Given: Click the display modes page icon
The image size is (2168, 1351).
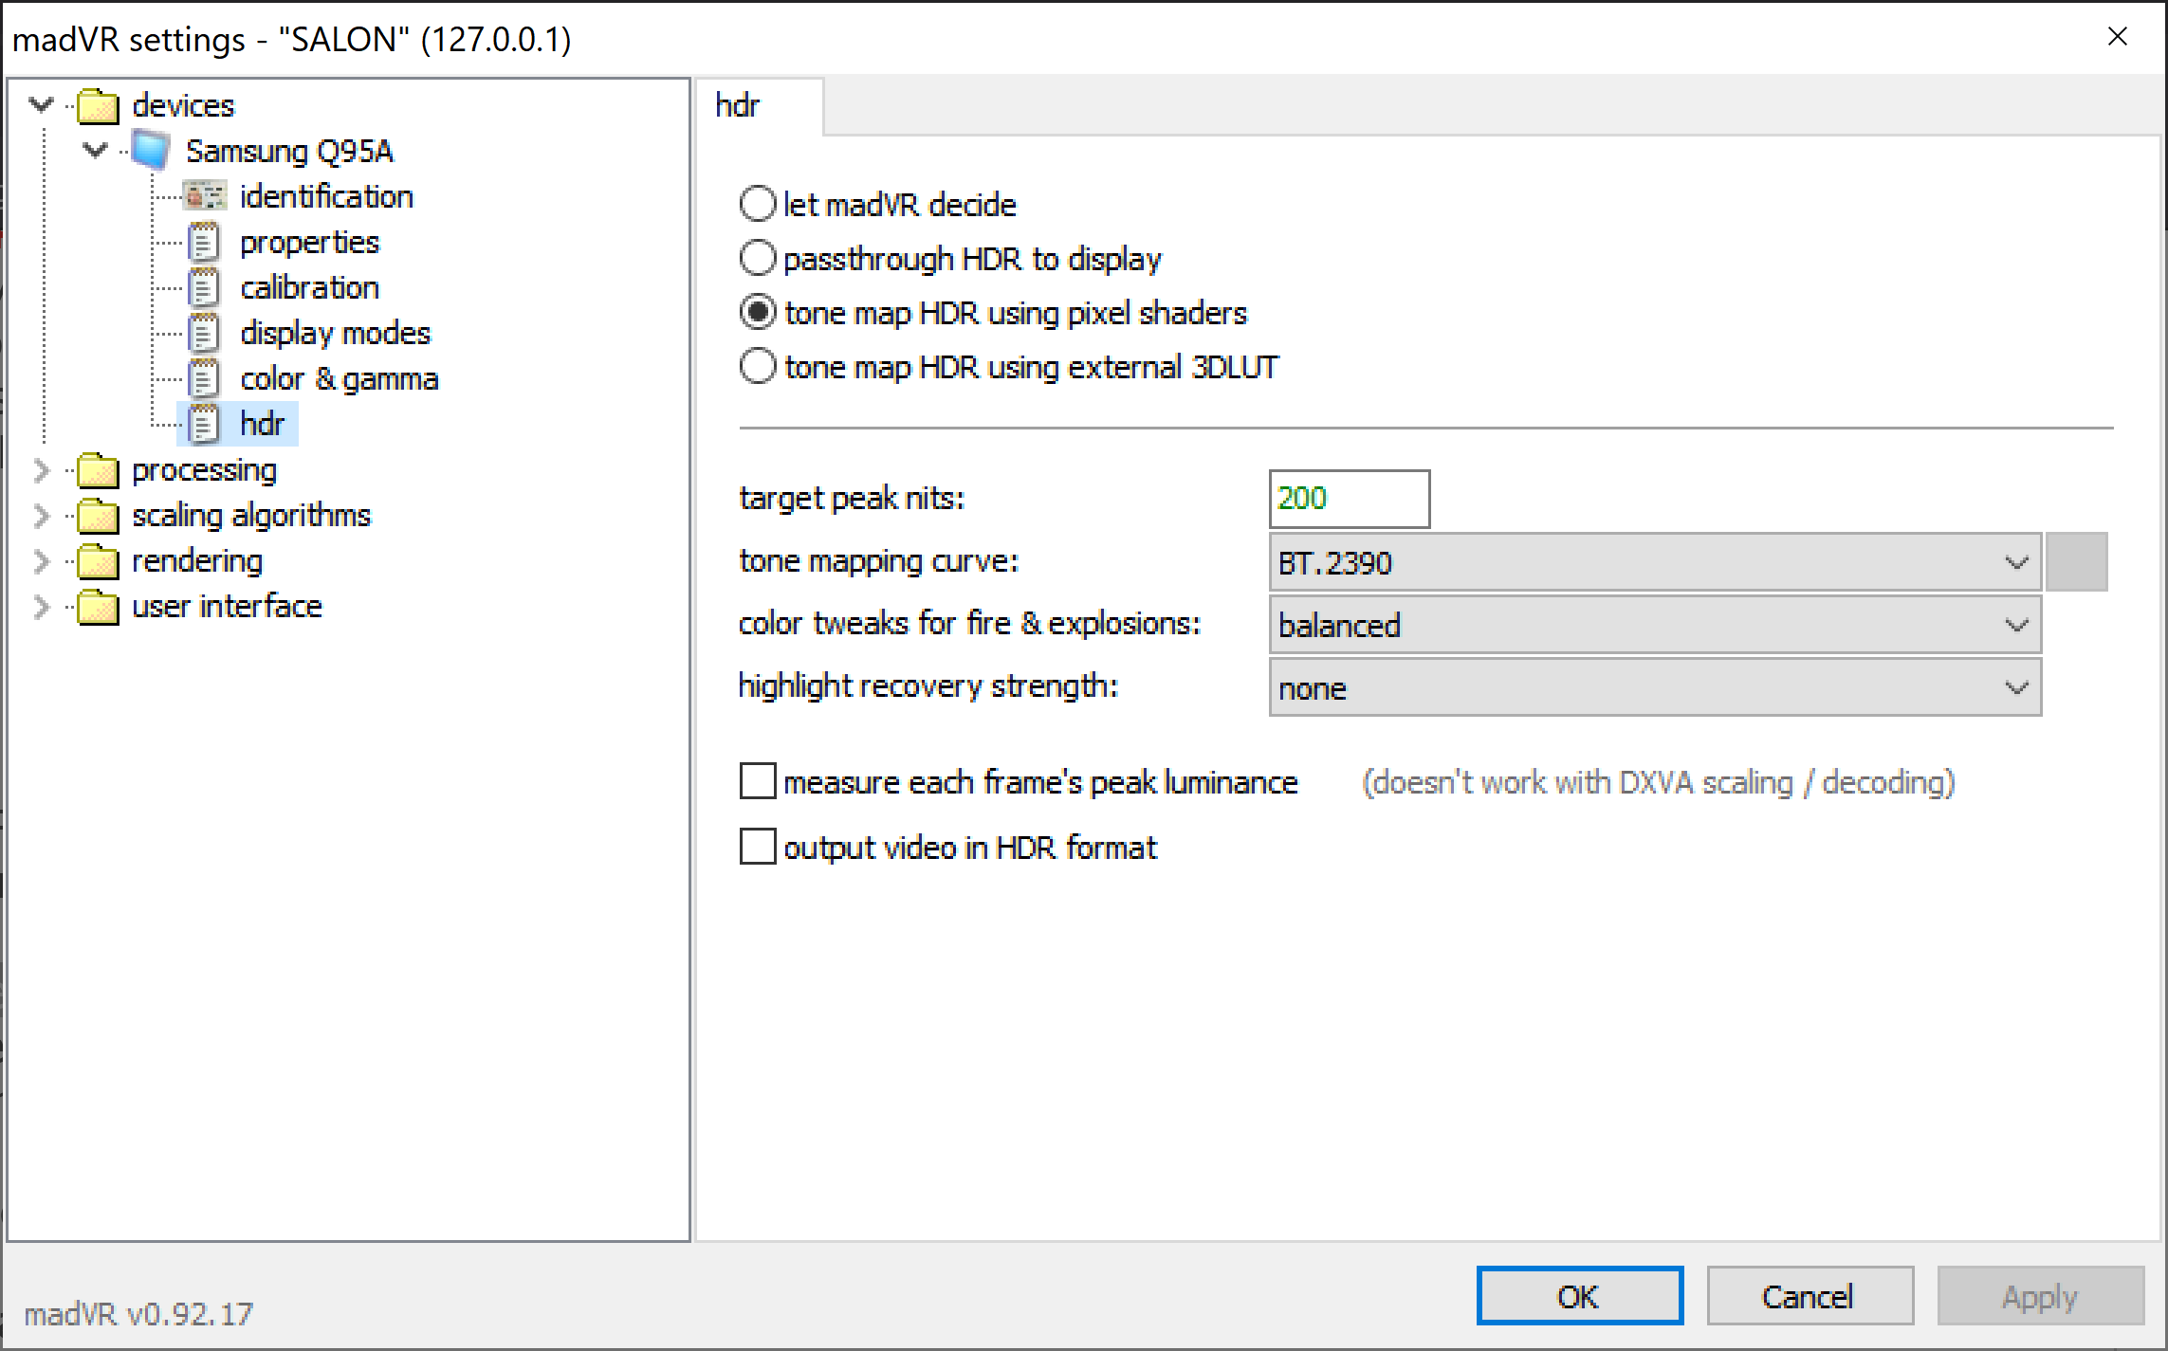Looking at the screenshot, I should (x=204, y=333).
